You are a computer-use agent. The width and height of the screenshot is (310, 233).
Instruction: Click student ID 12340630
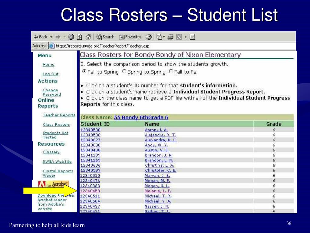(90, 145)
